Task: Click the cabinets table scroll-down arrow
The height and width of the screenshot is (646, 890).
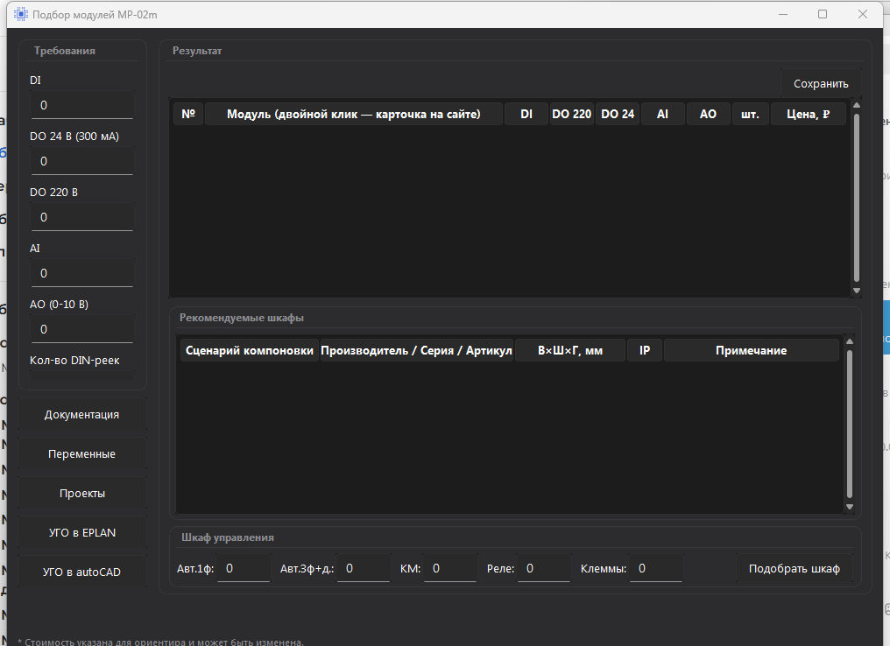Action: (x=850, y=507)
